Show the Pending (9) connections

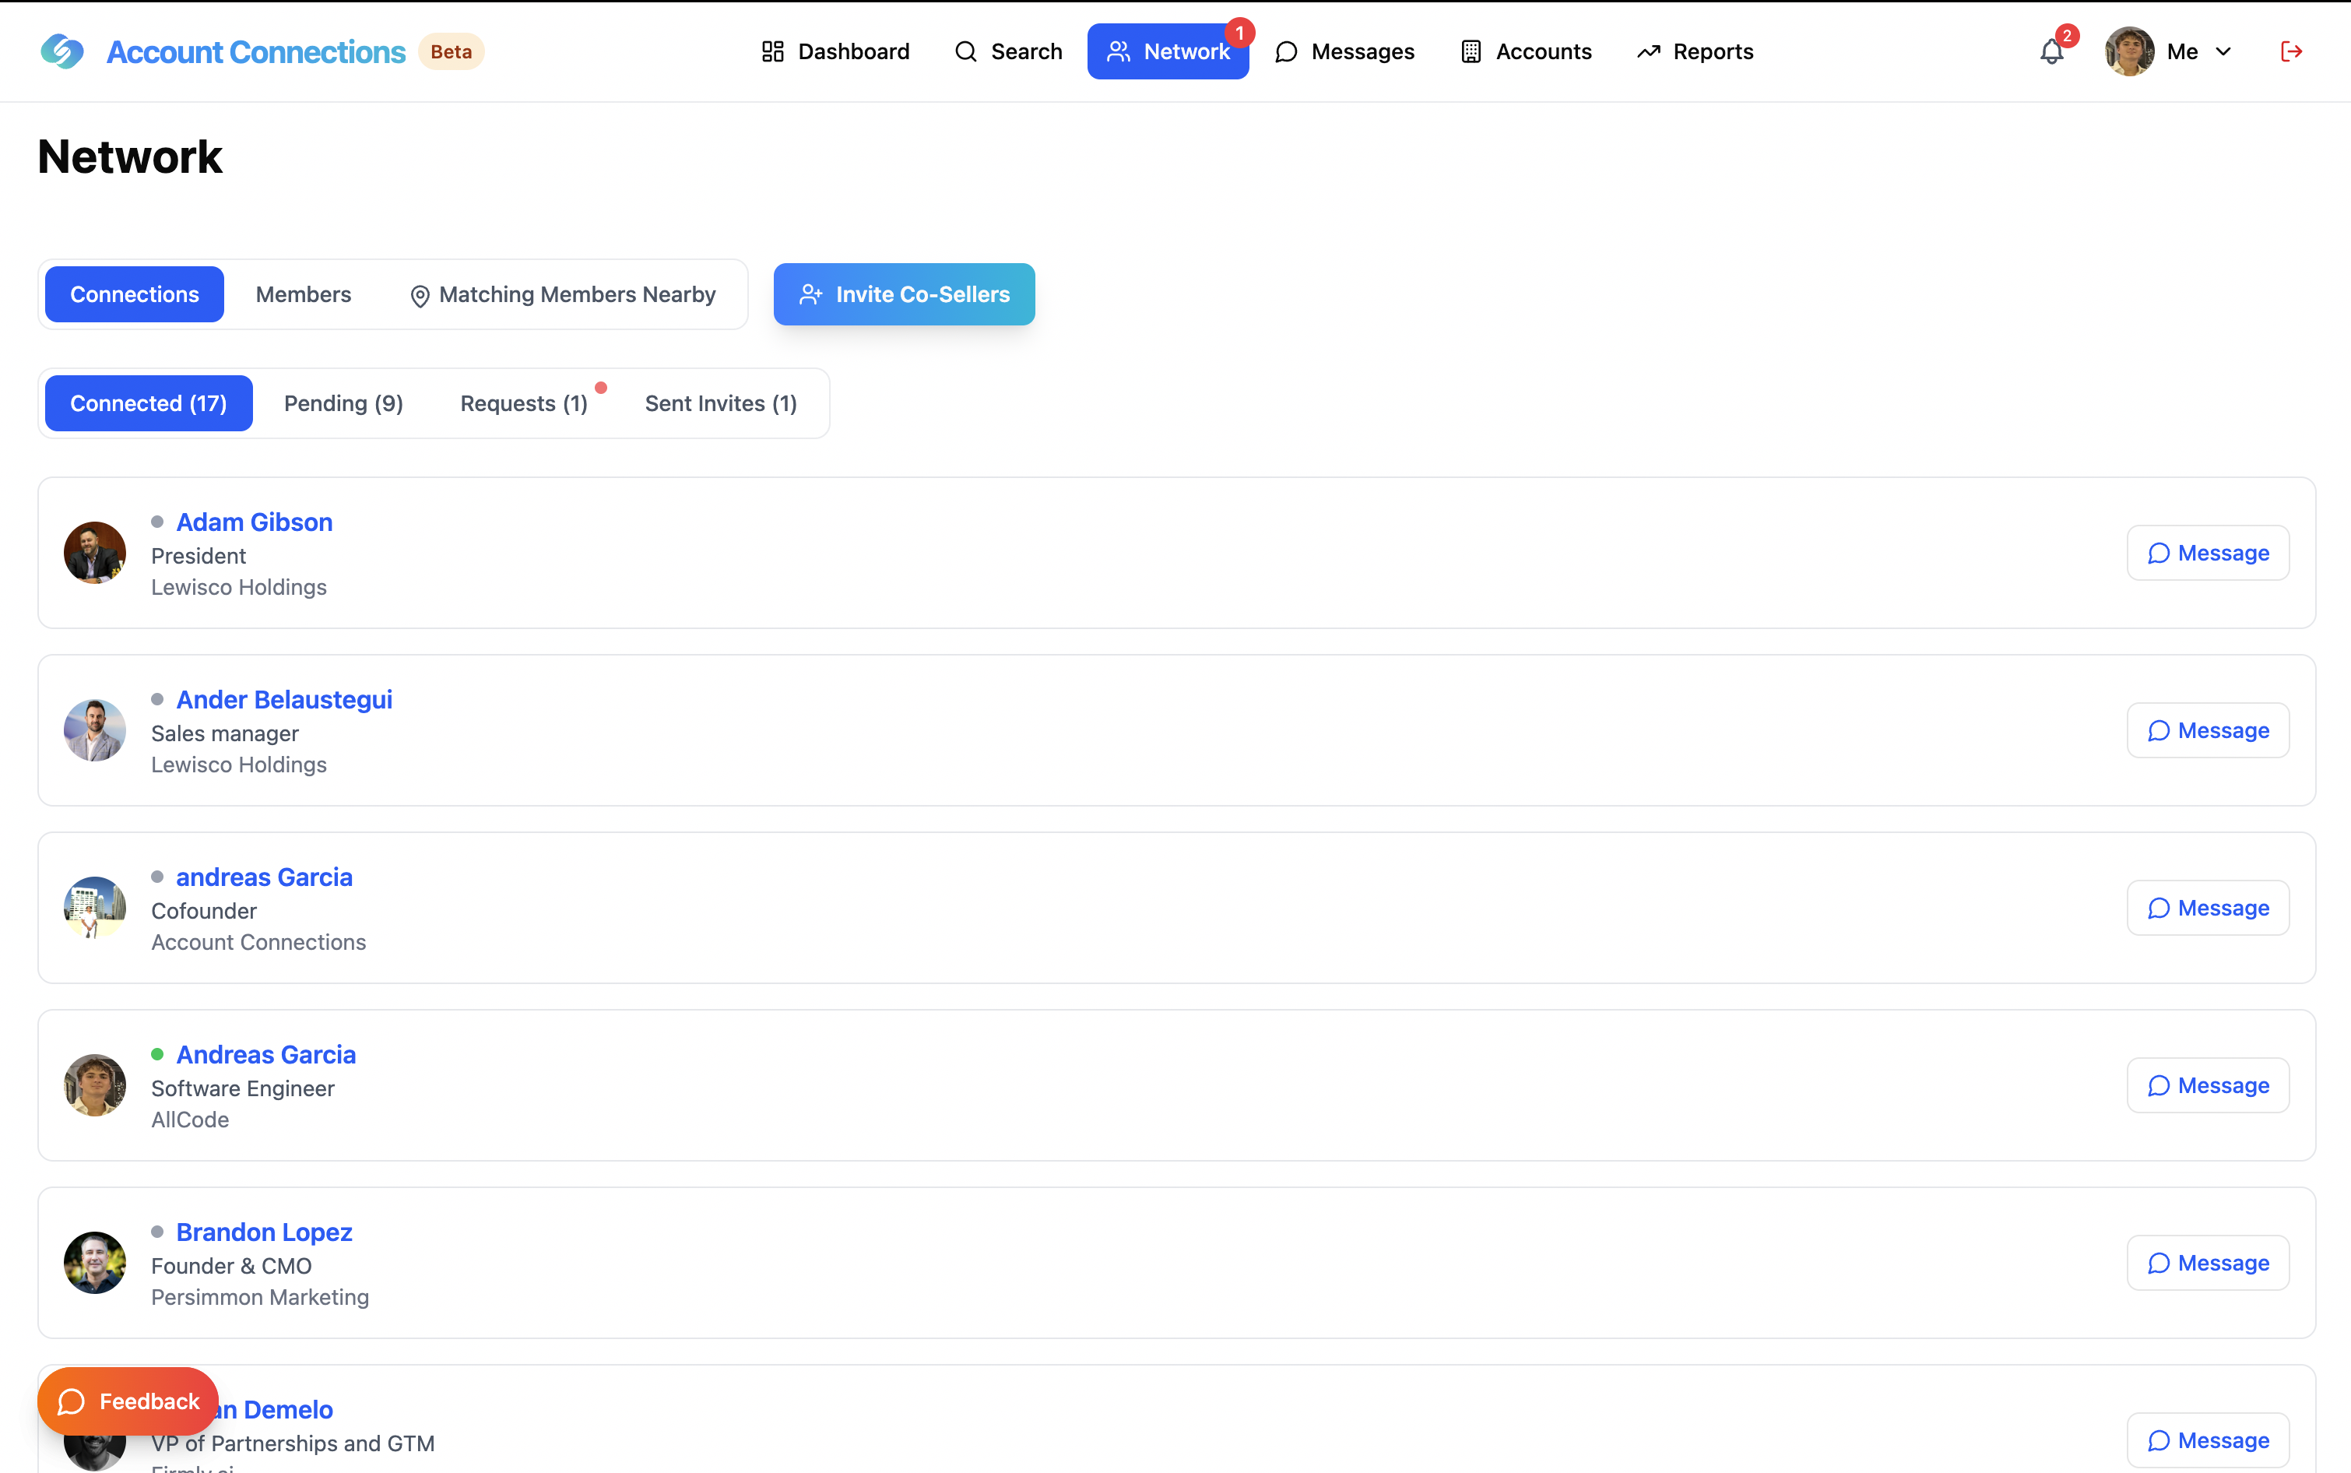(343, 403)
